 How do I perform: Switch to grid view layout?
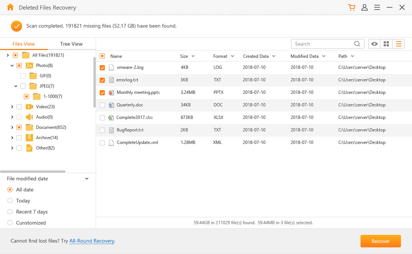click(x=386, y=43)
